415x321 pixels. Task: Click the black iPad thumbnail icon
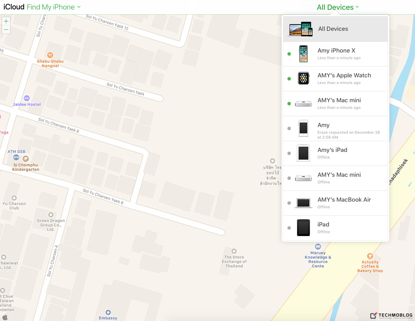[303, 228]
